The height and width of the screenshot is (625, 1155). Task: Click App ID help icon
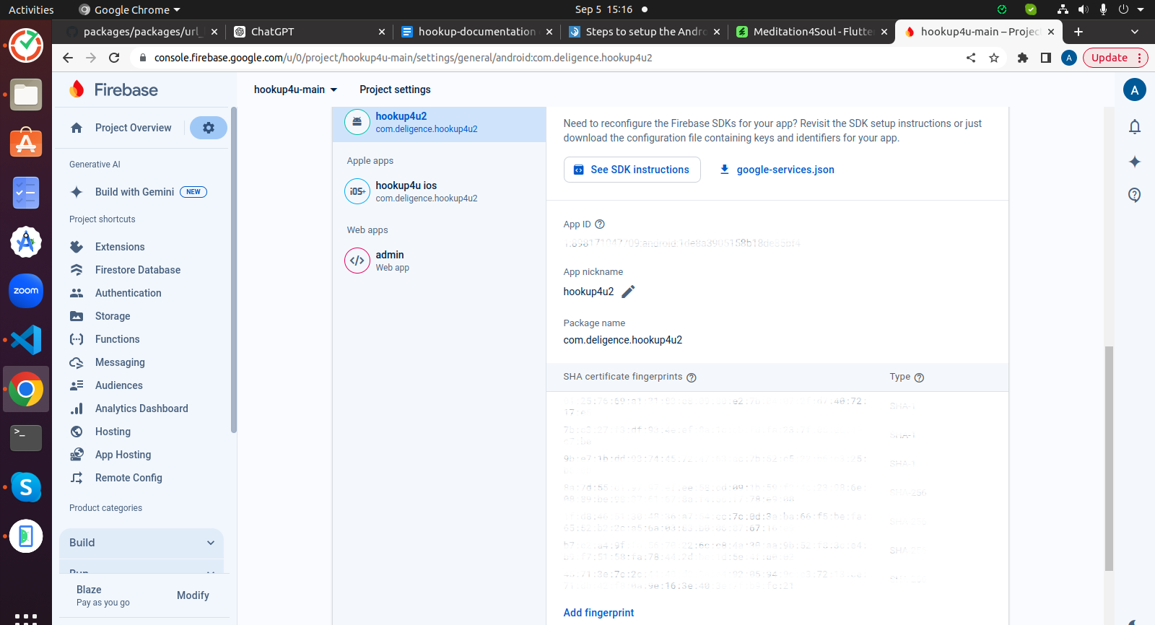(600, 224)
